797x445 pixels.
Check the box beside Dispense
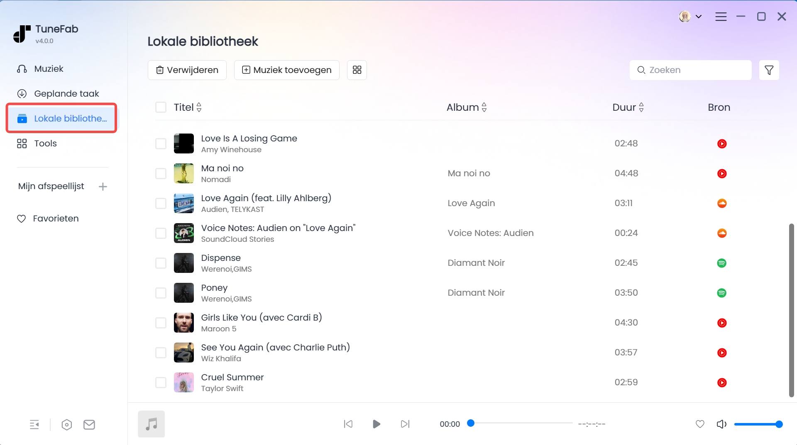coord(161,263)
